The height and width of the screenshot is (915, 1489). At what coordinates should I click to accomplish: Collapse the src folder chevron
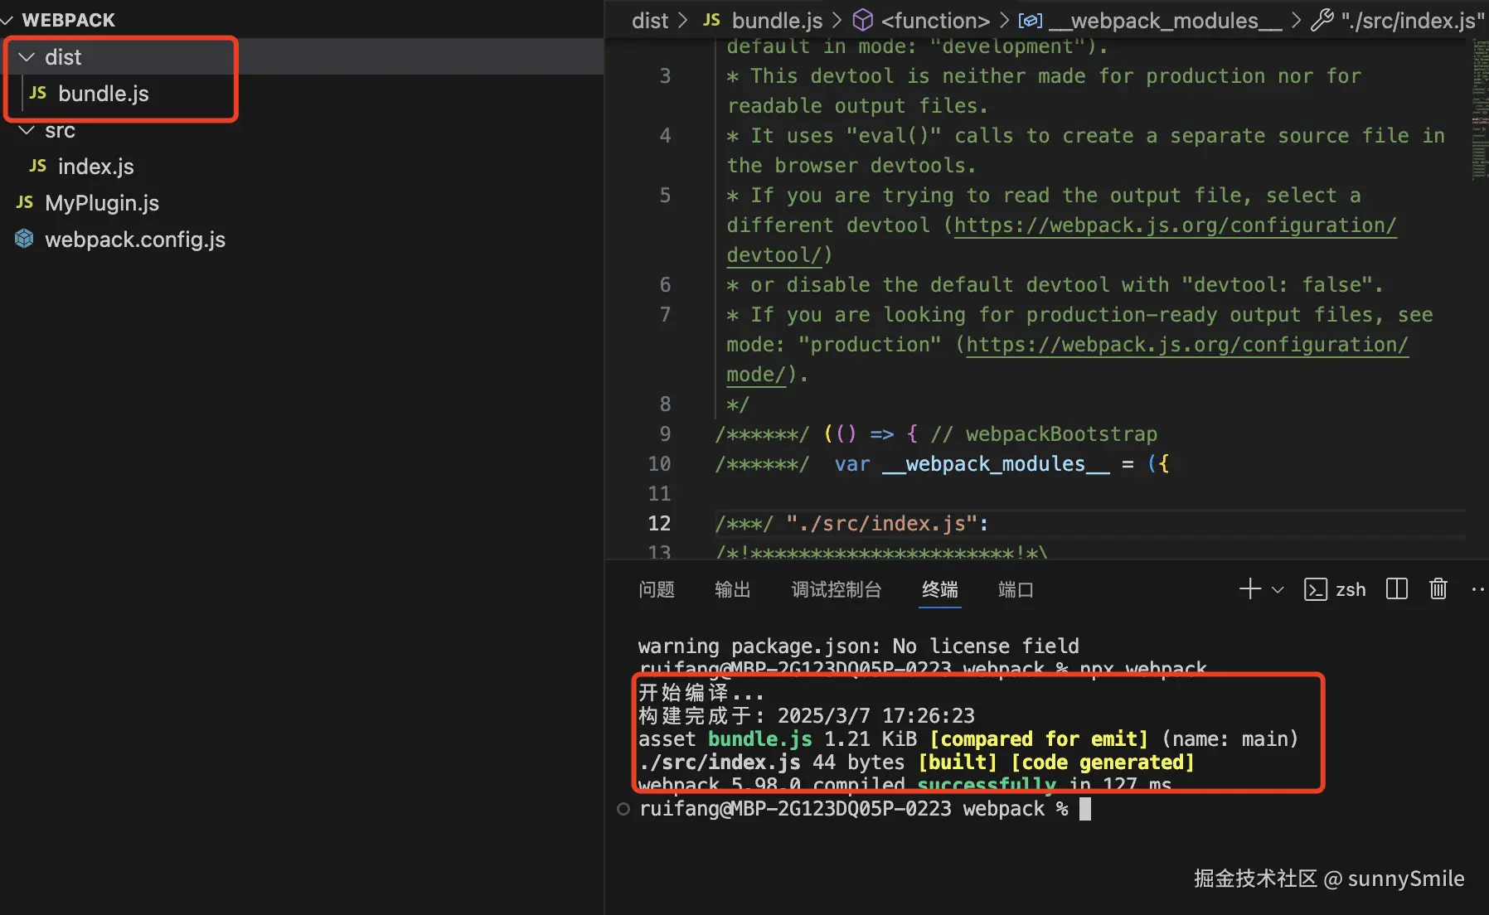point(27,130)
